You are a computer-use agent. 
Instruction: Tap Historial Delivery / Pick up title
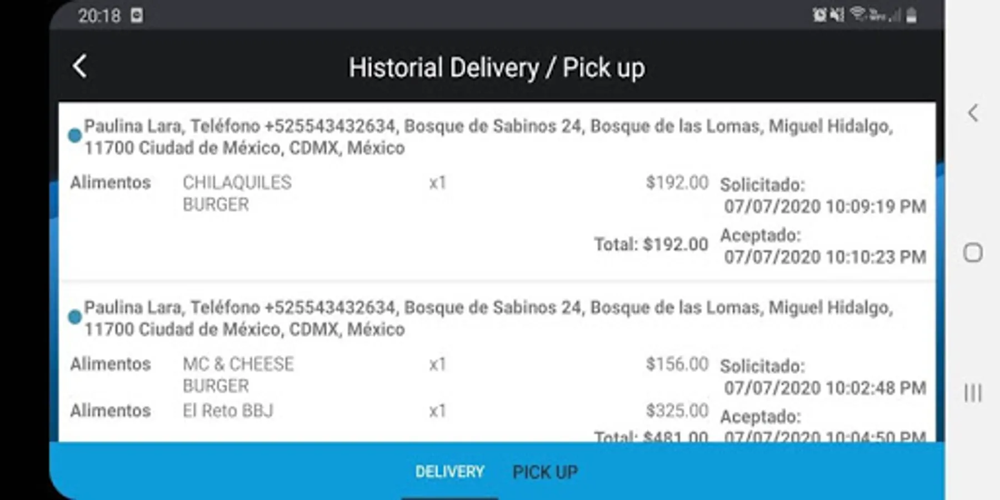497,68
